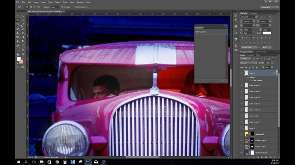295x165 pixels.
Task: Click Subtract from selection option
Action: 35,7
